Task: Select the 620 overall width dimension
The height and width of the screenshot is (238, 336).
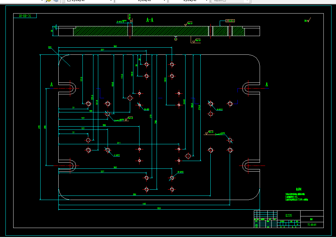Action: (x=159, y=208)
